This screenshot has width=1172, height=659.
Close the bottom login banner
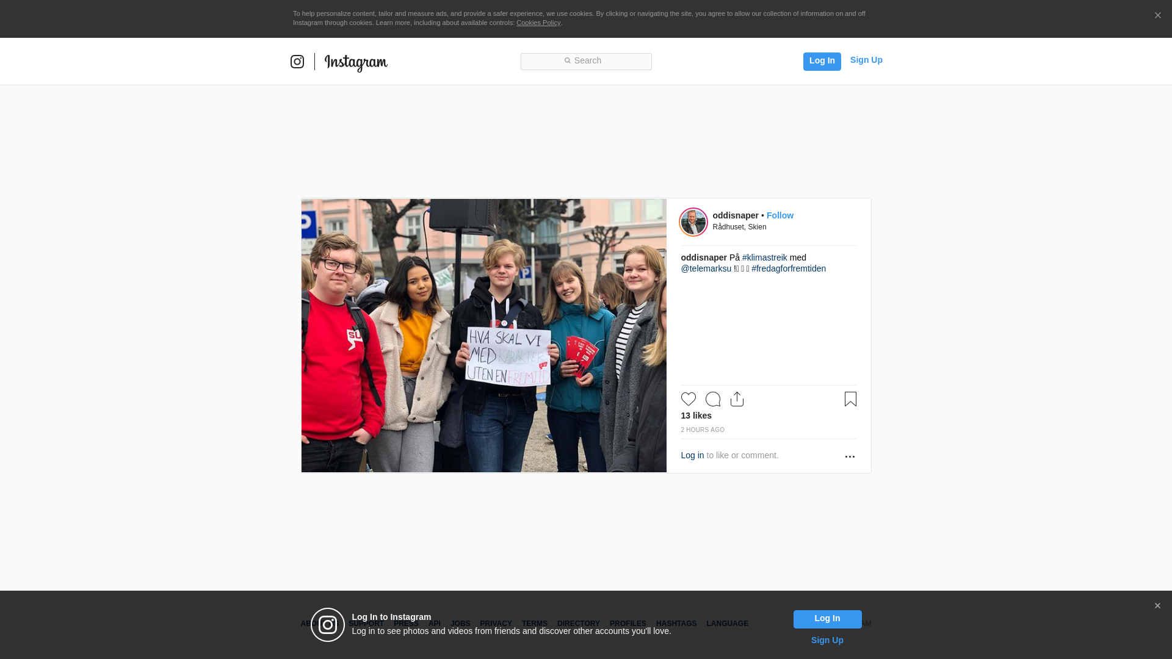pyautogui.click(x=1157, y=606)
